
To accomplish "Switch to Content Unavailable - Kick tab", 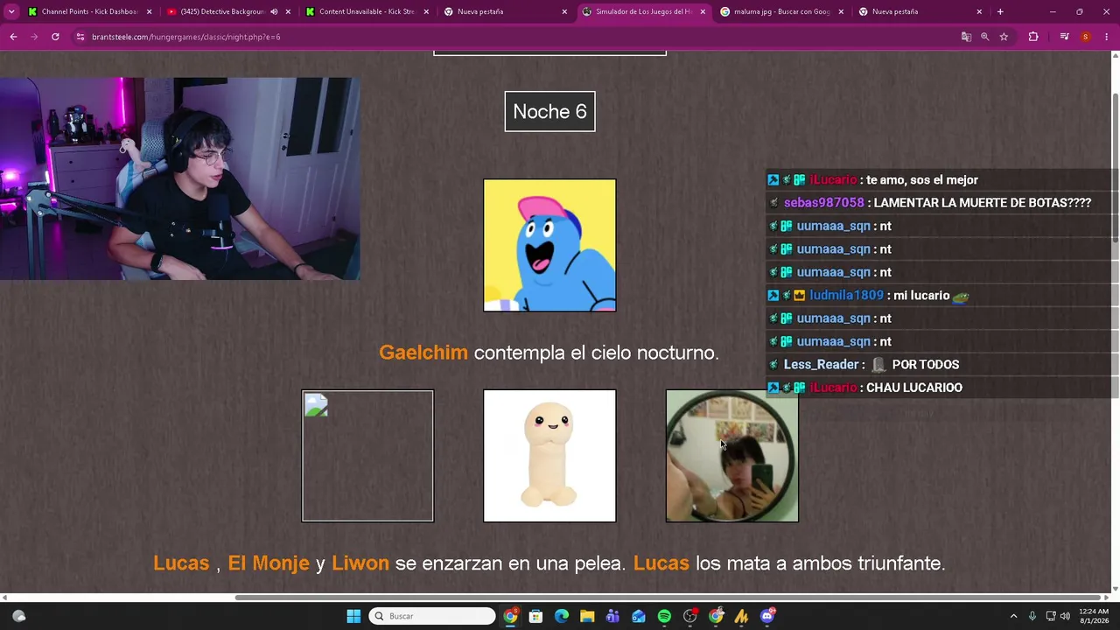I will [x=367, y=11].
